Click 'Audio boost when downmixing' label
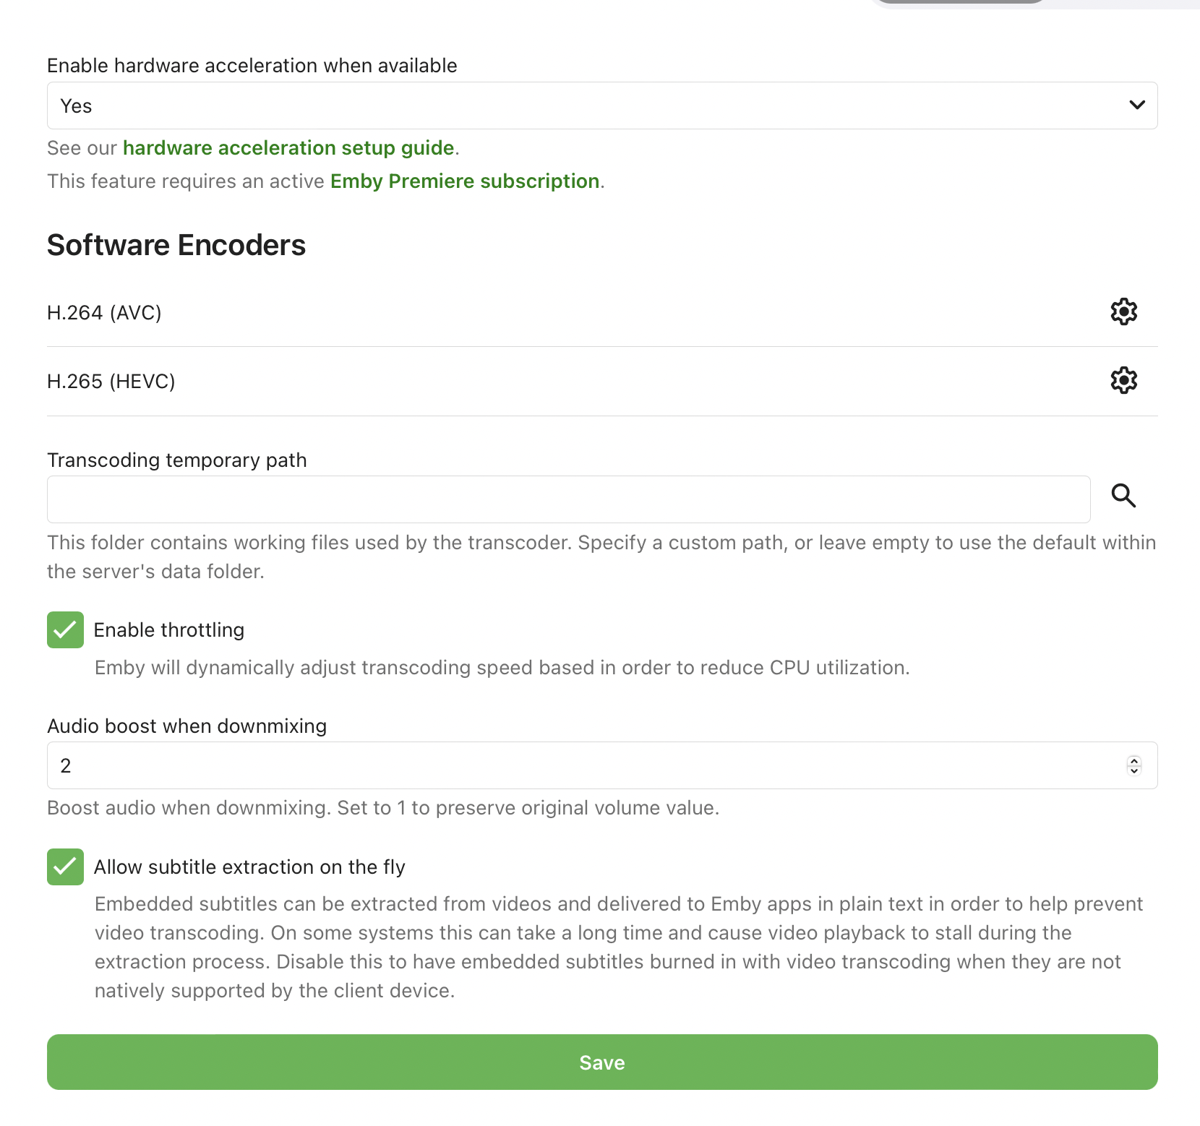Screen dimensions: 1200x1126 pyautogui.click(x=187, y=726)
